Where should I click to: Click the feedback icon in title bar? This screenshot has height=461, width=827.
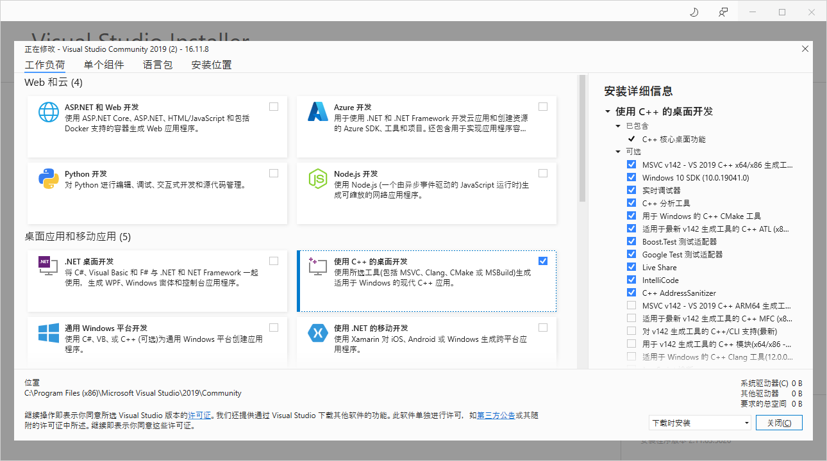click(x=723, y=12)
